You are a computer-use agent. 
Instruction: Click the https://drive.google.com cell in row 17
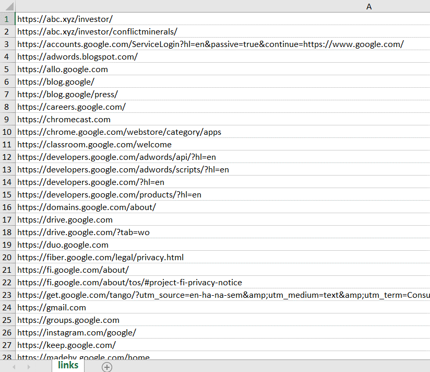[x=223, y=219]
